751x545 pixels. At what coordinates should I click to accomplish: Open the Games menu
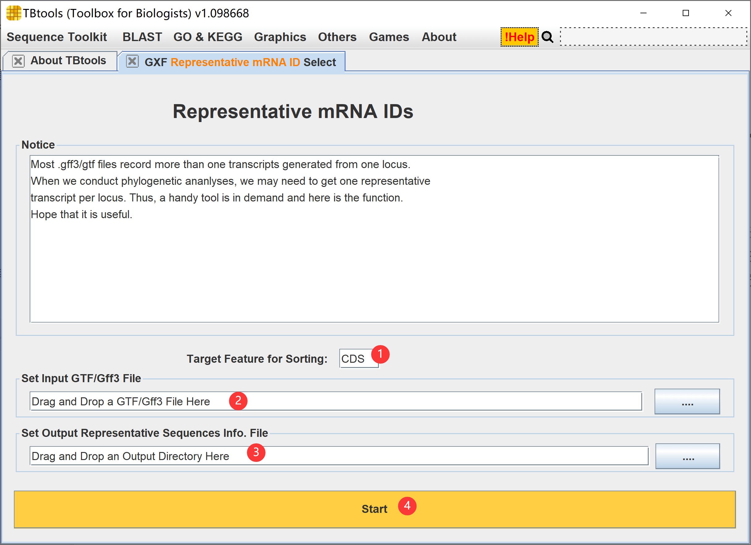(x=389, y=37)
